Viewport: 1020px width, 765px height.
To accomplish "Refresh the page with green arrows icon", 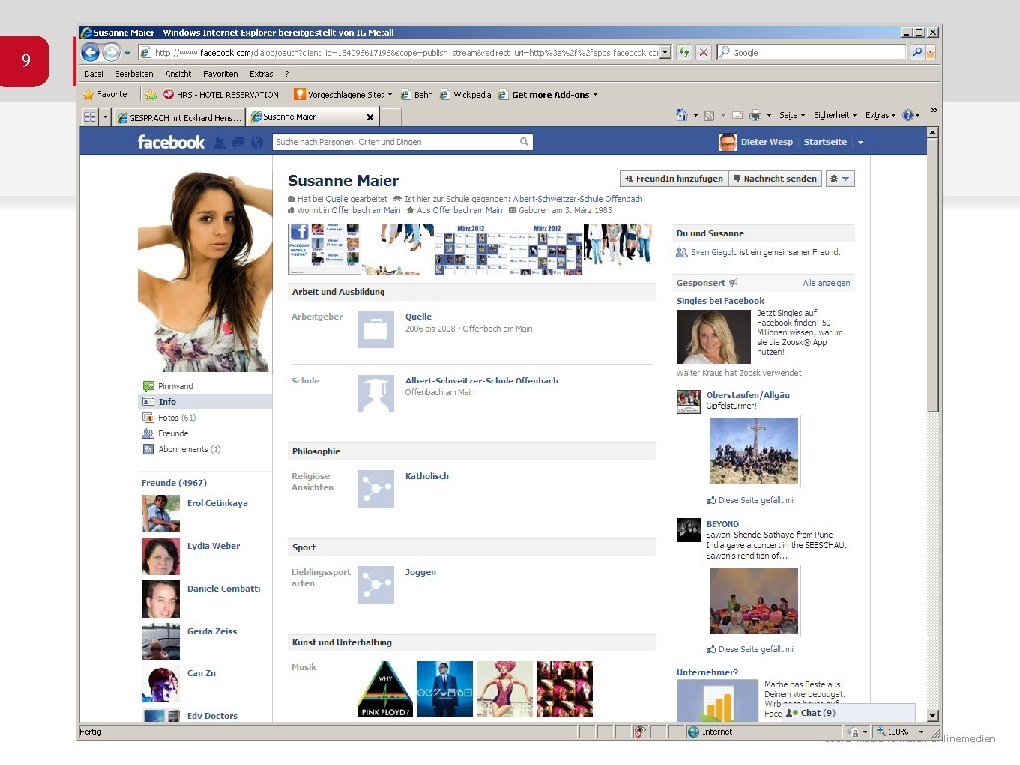I will pos(684,52).
